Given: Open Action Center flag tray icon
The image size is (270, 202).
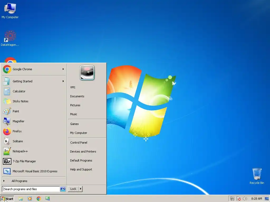Looking at the screenshot, I should tap(238, 199).
